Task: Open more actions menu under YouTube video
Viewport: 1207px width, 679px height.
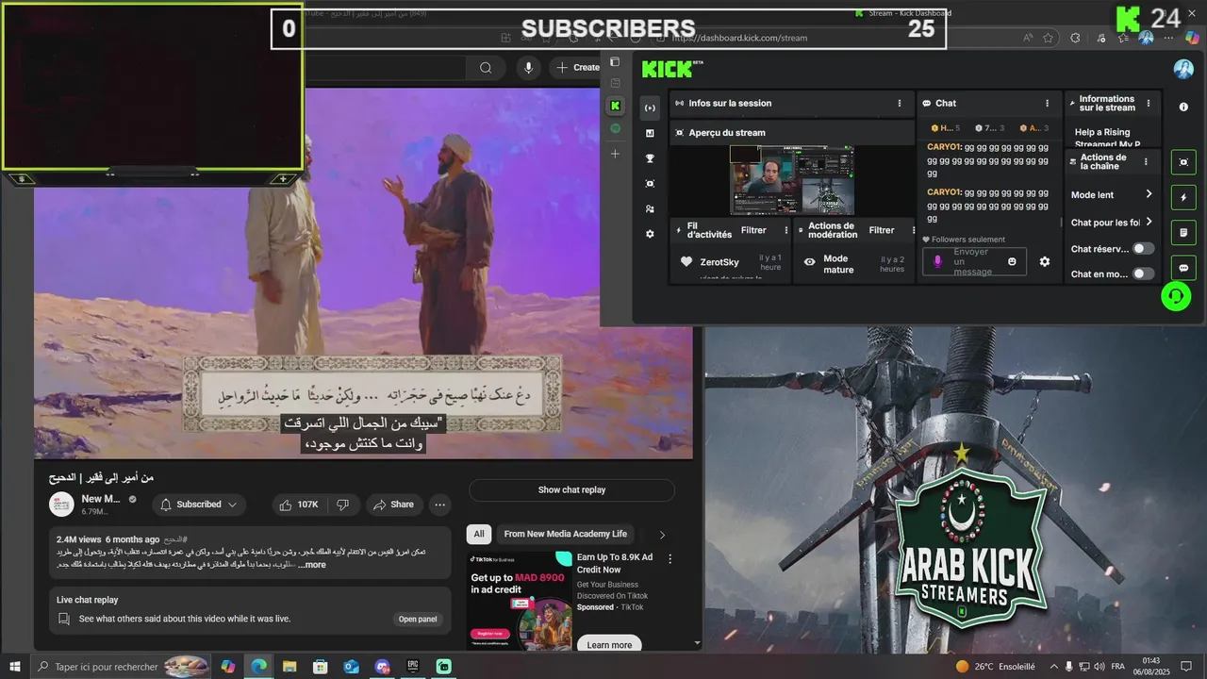Action: [x=439, y=505]
